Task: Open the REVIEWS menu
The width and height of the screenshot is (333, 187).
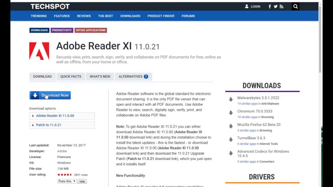Action: click(x=84, y=16)
